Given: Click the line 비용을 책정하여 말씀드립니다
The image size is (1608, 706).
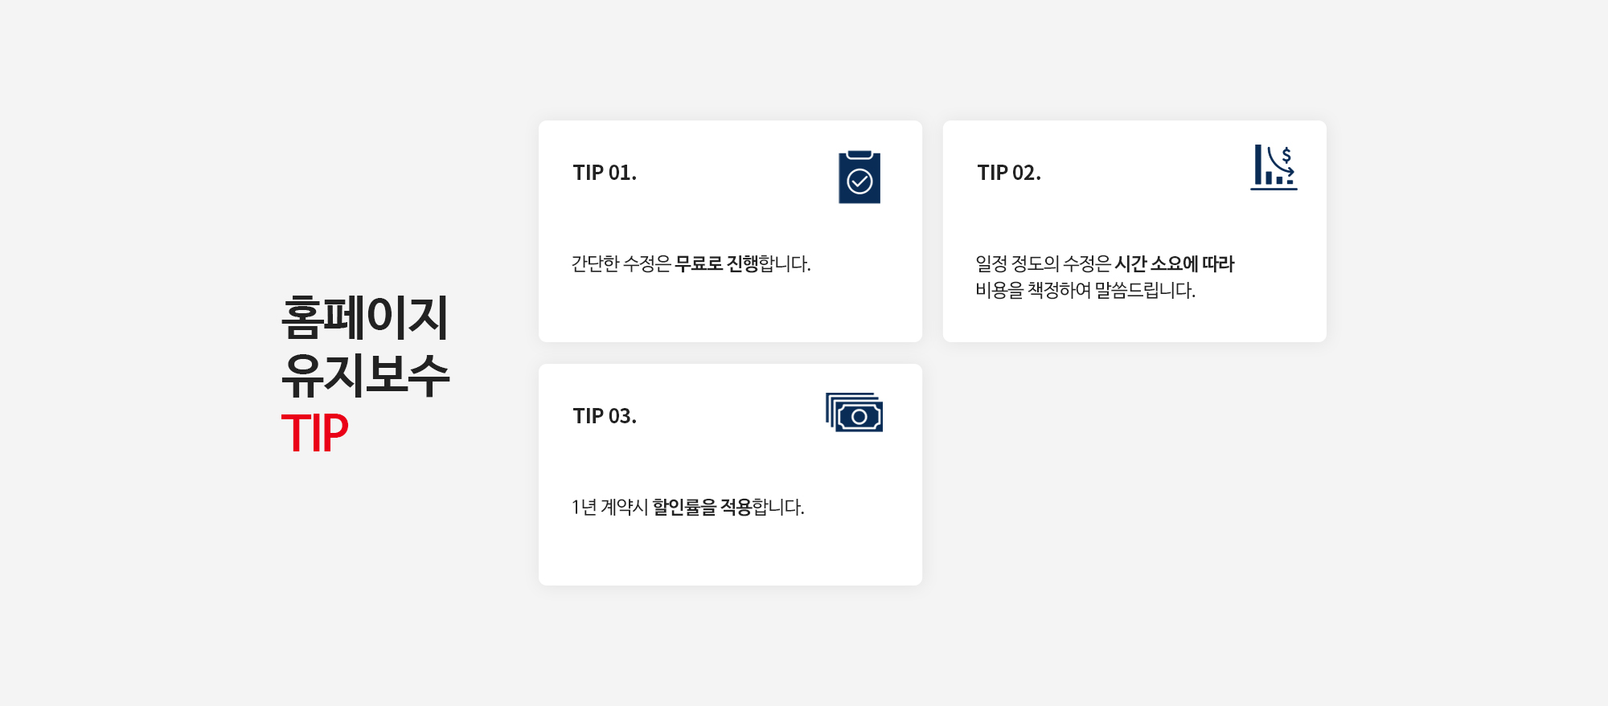Looking at the screenshot, I should click(1085, 290).
